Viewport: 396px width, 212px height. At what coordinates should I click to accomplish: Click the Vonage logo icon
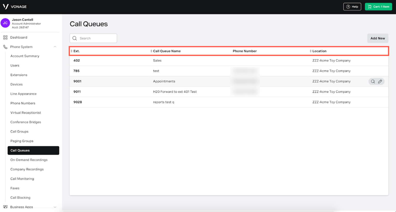[6, 7]
